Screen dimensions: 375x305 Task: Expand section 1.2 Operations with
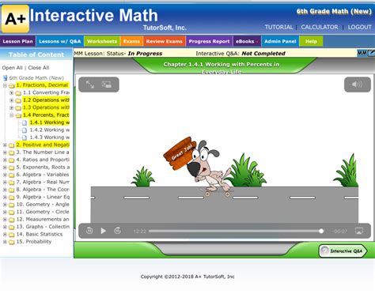[12, 100]
